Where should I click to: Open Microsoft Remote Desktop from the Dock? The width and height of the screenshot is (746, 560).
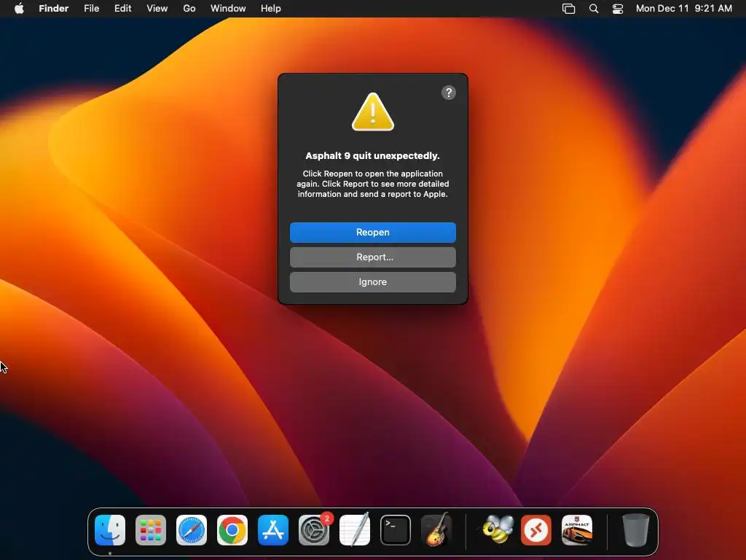[x=536, y=530]
